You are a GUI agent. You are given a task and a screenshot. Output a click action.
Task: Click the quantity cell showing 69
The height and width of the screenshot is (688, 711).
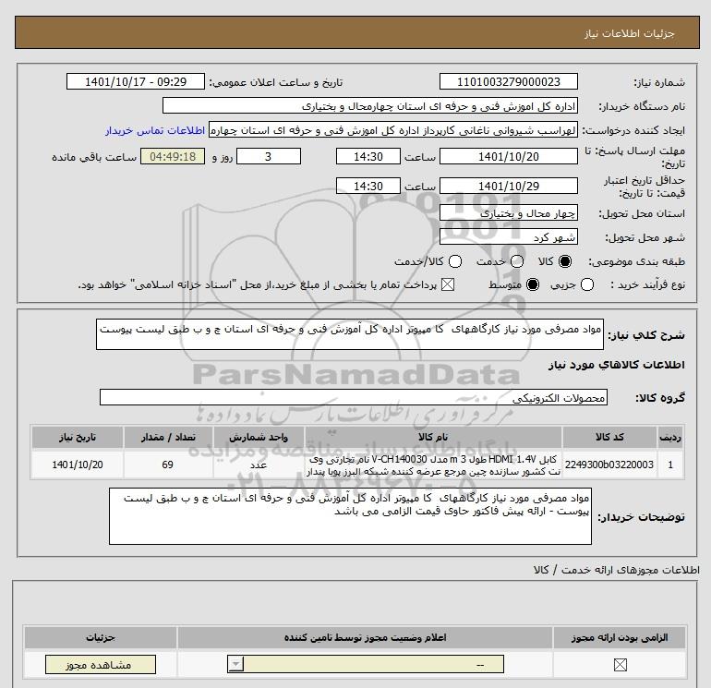168,465
